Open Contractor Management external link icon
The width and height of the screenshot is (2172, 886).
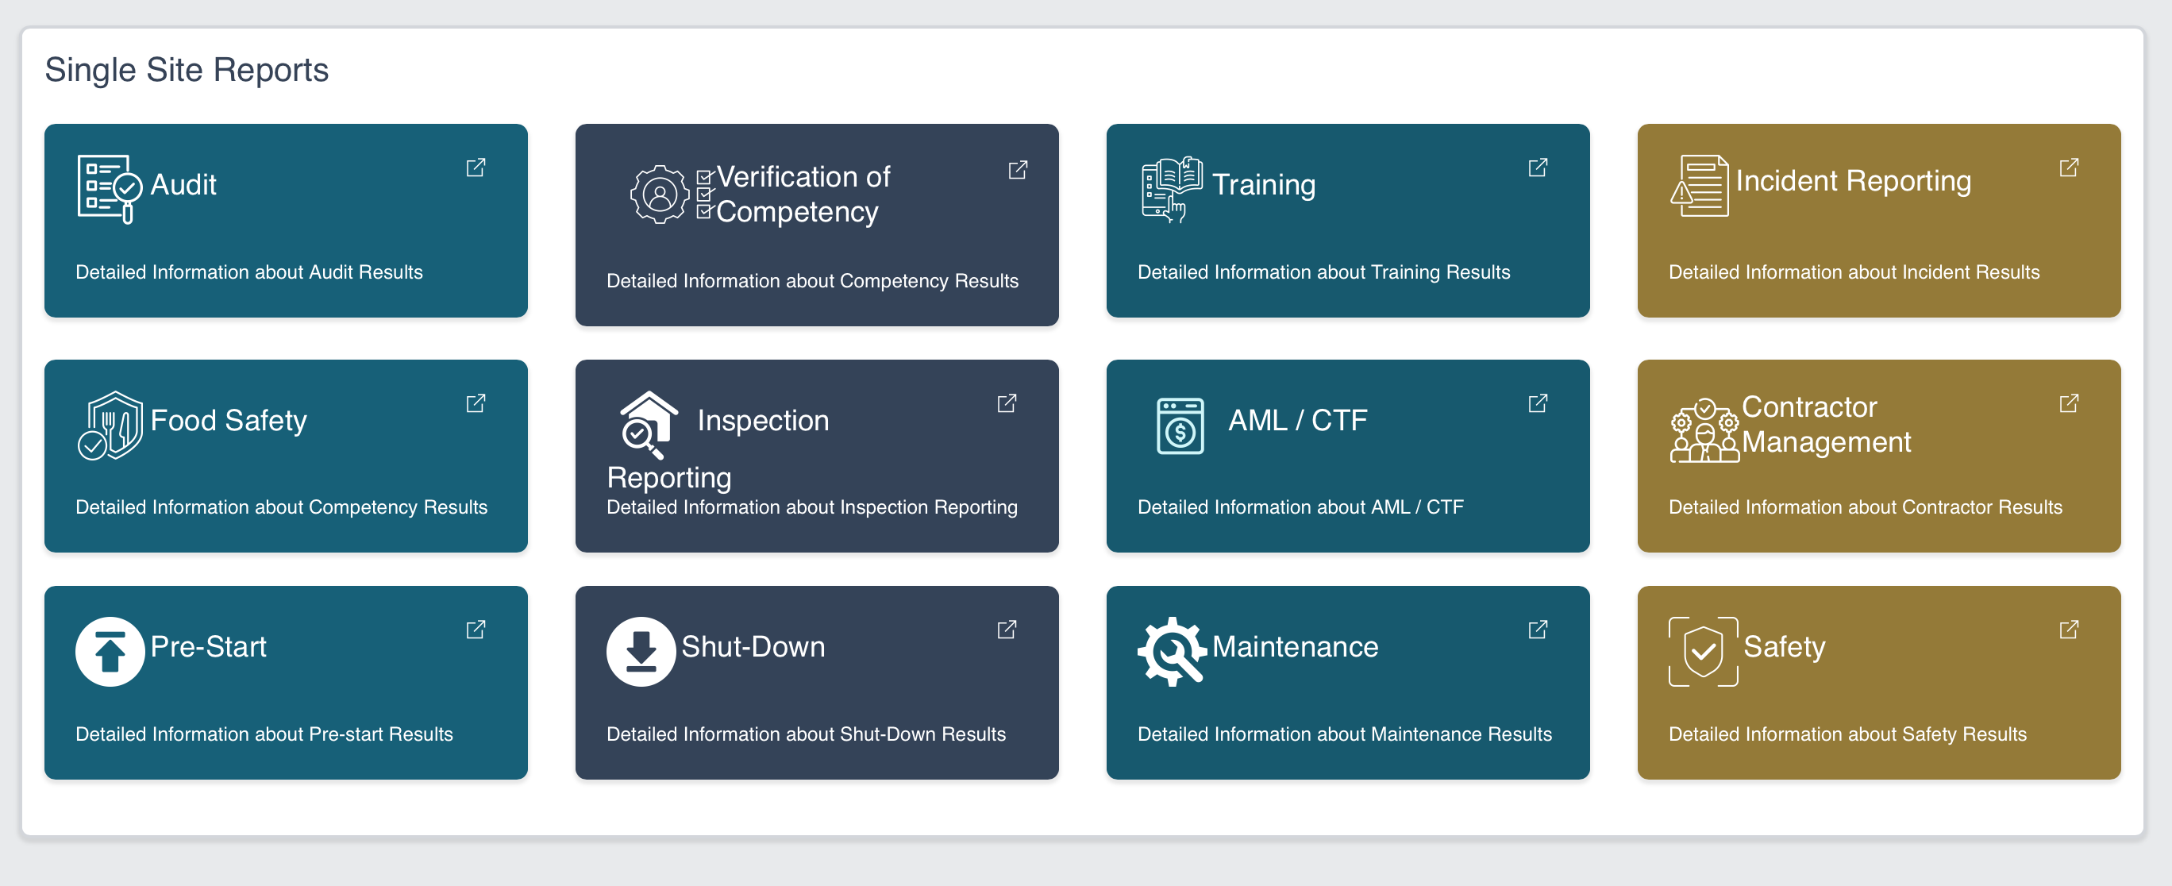point(2069,403)
